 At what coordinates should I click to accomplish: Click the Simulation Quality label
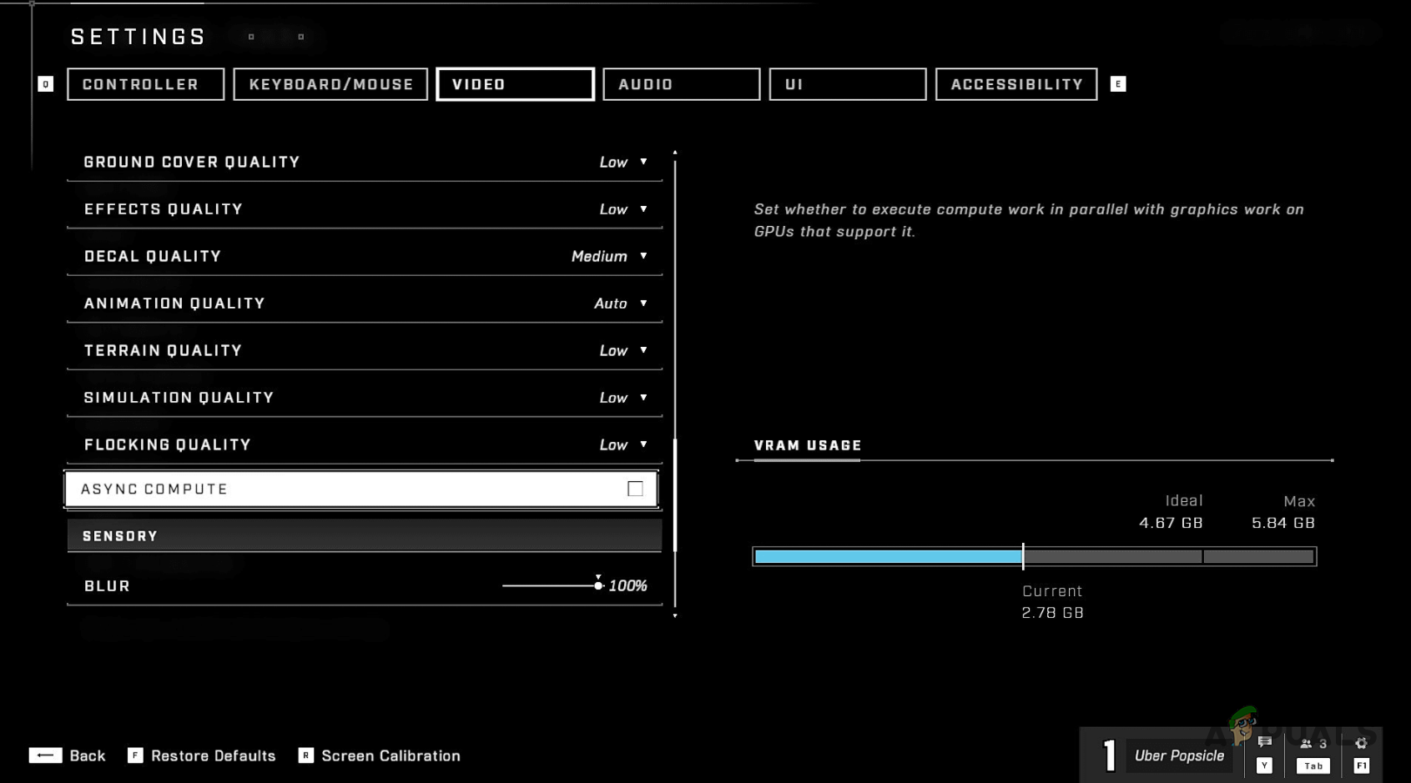coord(179,398)
